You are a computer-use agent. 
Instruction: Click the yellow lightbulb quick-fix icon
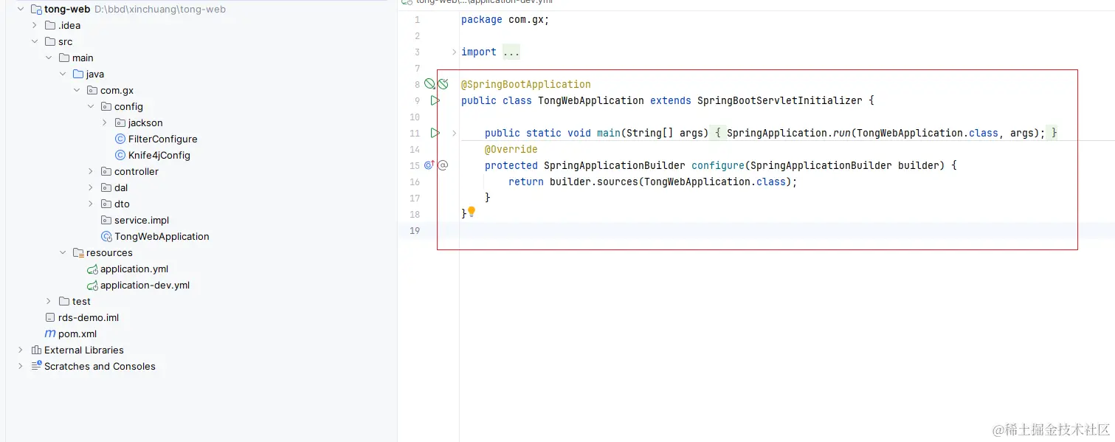point(472,212)
